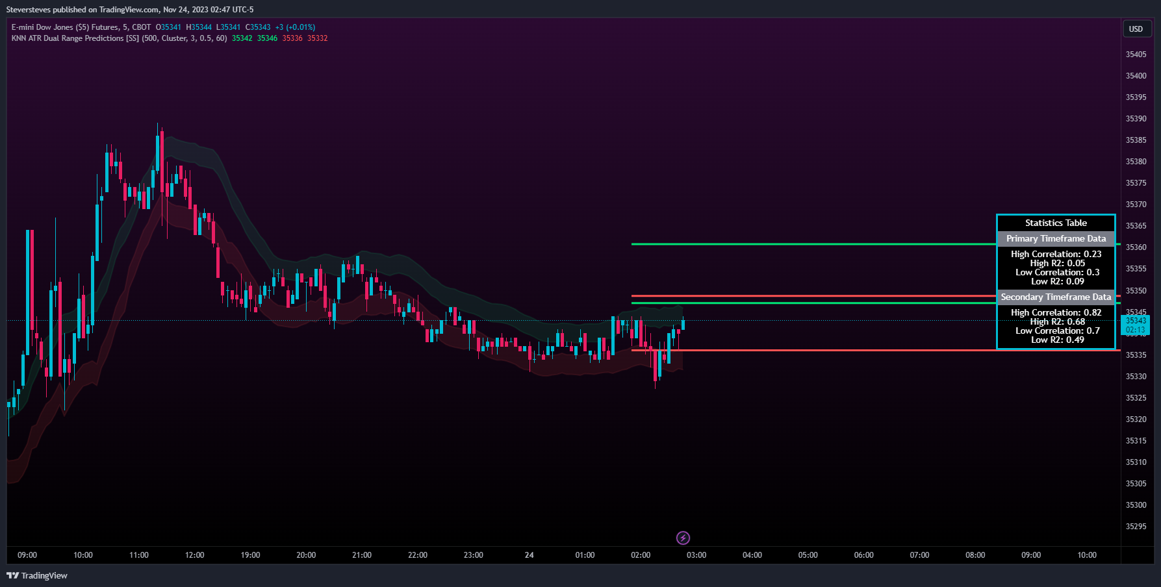
Task: Click the 03:00 time axis label
Action: point(696,555)
